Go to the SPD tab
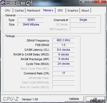Viewport: 107px width, 103px height. (x=60, y=11)
